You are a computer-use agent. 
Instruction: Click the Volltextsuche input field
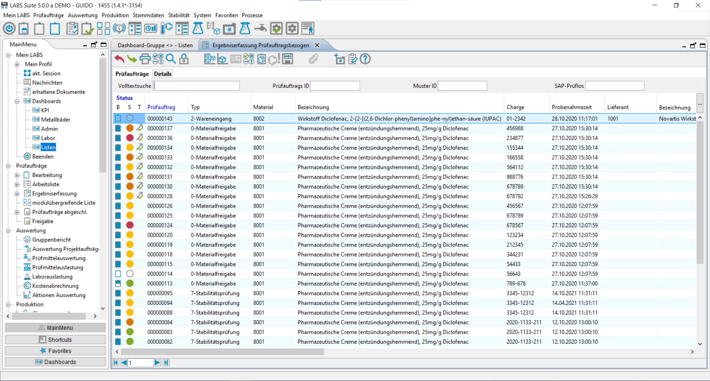(197, 86)
